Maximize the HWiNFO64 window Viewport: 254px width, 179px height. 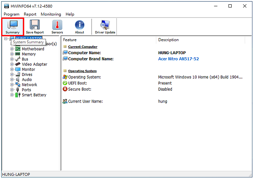pyautogui.click(x=230, y=6)
